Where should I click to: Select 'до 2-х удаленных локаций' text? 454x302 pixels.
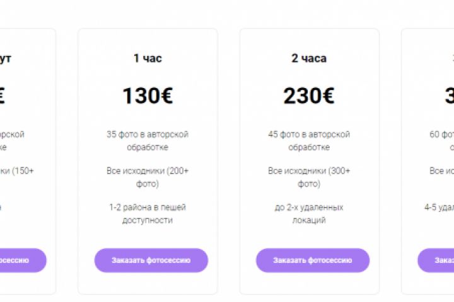(x=309, y=213)
